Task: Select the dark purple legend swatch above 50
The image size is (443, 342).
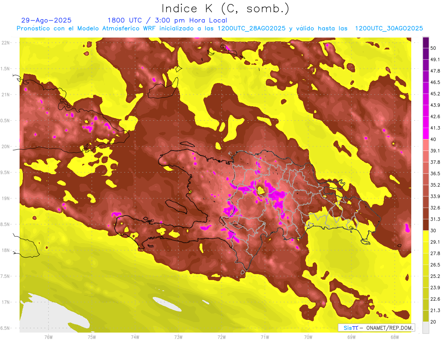Action: pos(426,42)
